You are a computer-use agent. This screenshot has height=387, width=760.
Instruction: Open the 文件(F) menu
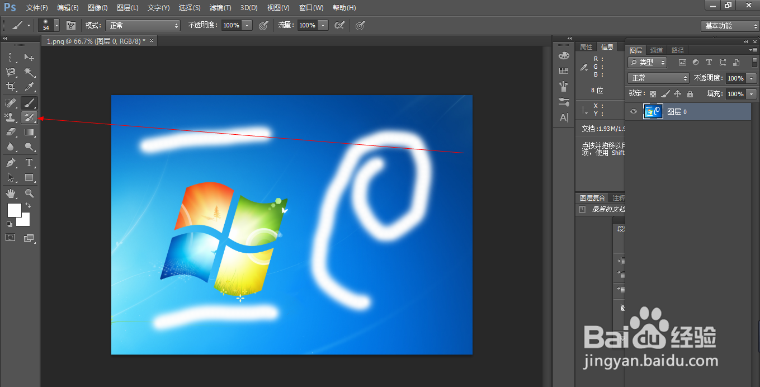(37, 8)
